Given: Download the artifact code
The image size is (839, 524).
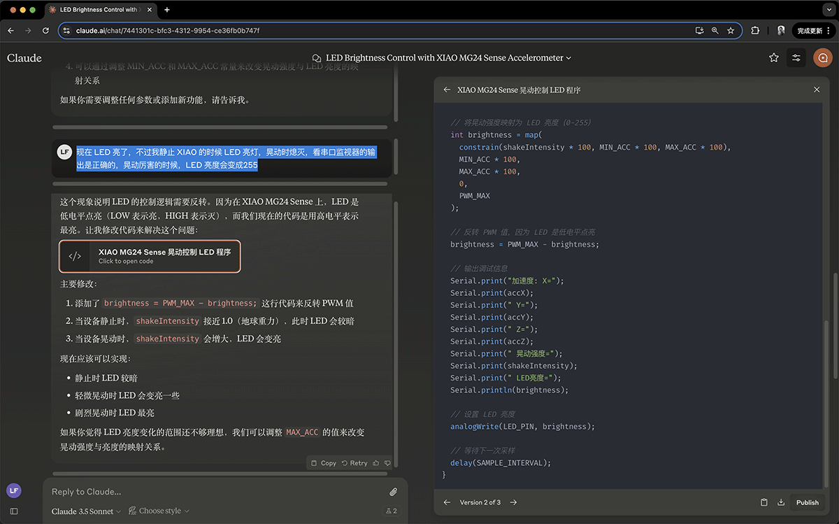Looking at the screenshot, I should tap(781, 502).
